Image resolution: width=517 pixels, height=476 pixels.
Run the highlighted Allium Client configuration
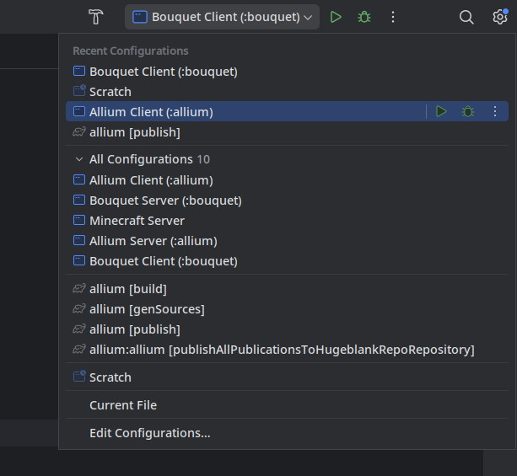tap(441, 112)
